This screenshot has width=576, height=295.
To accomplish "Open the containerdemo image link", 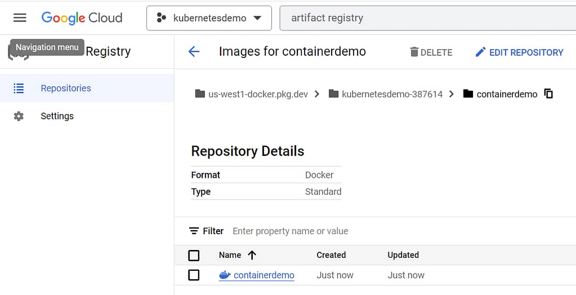I will pos(264,275).
